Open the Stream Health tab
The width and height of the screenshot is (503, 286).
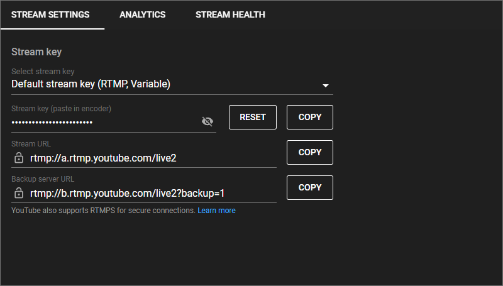coord(230,14)
